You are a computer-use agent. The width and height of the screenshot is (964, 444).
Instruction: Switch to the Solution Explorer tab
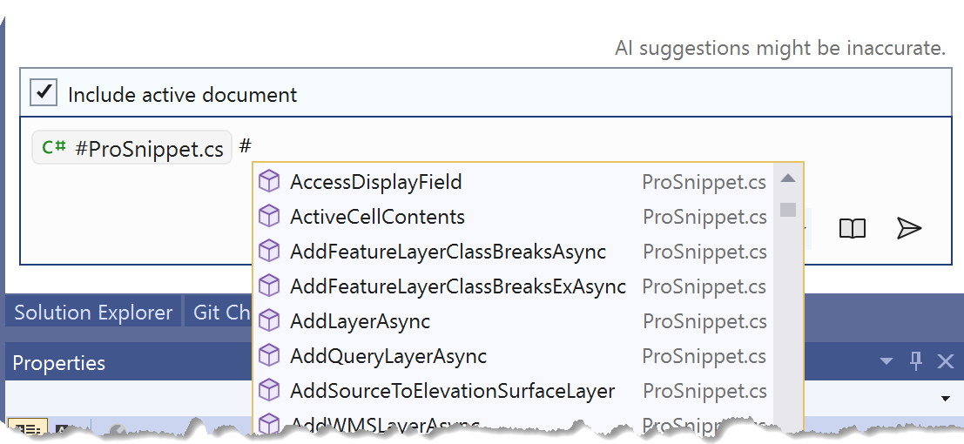93,313
